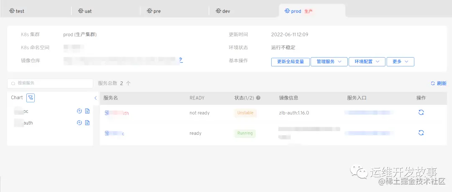The width and height of the screenshot is (452, 192).
Task: Click the Running status badge
Action: click(x=245, y=134)
